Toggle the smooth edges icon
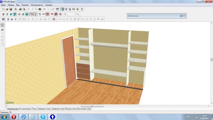Image resolution: width=213 pixels, height=120 pixels. (x=32, y=14)
